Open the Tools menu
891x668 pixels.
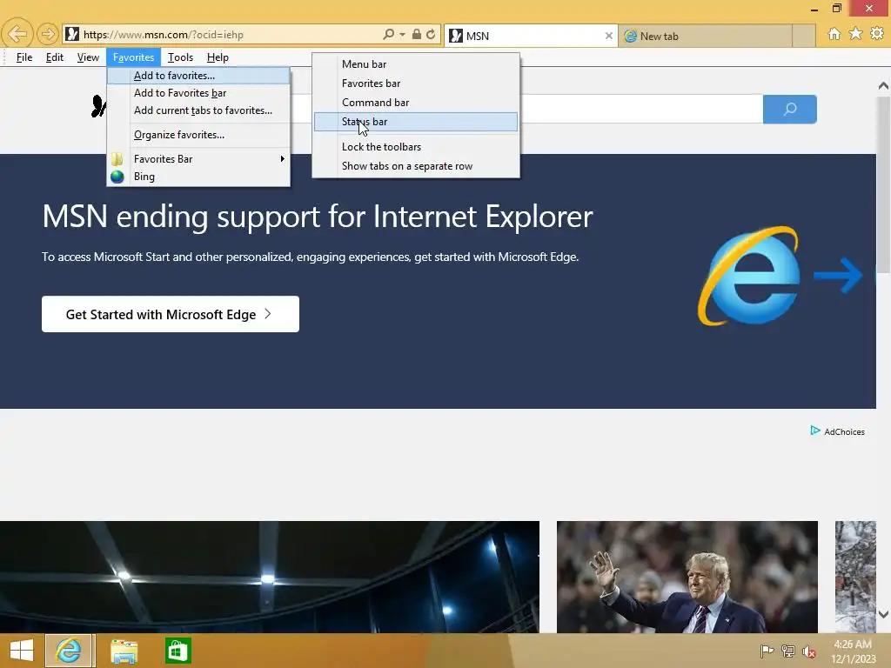coord(180,57)
